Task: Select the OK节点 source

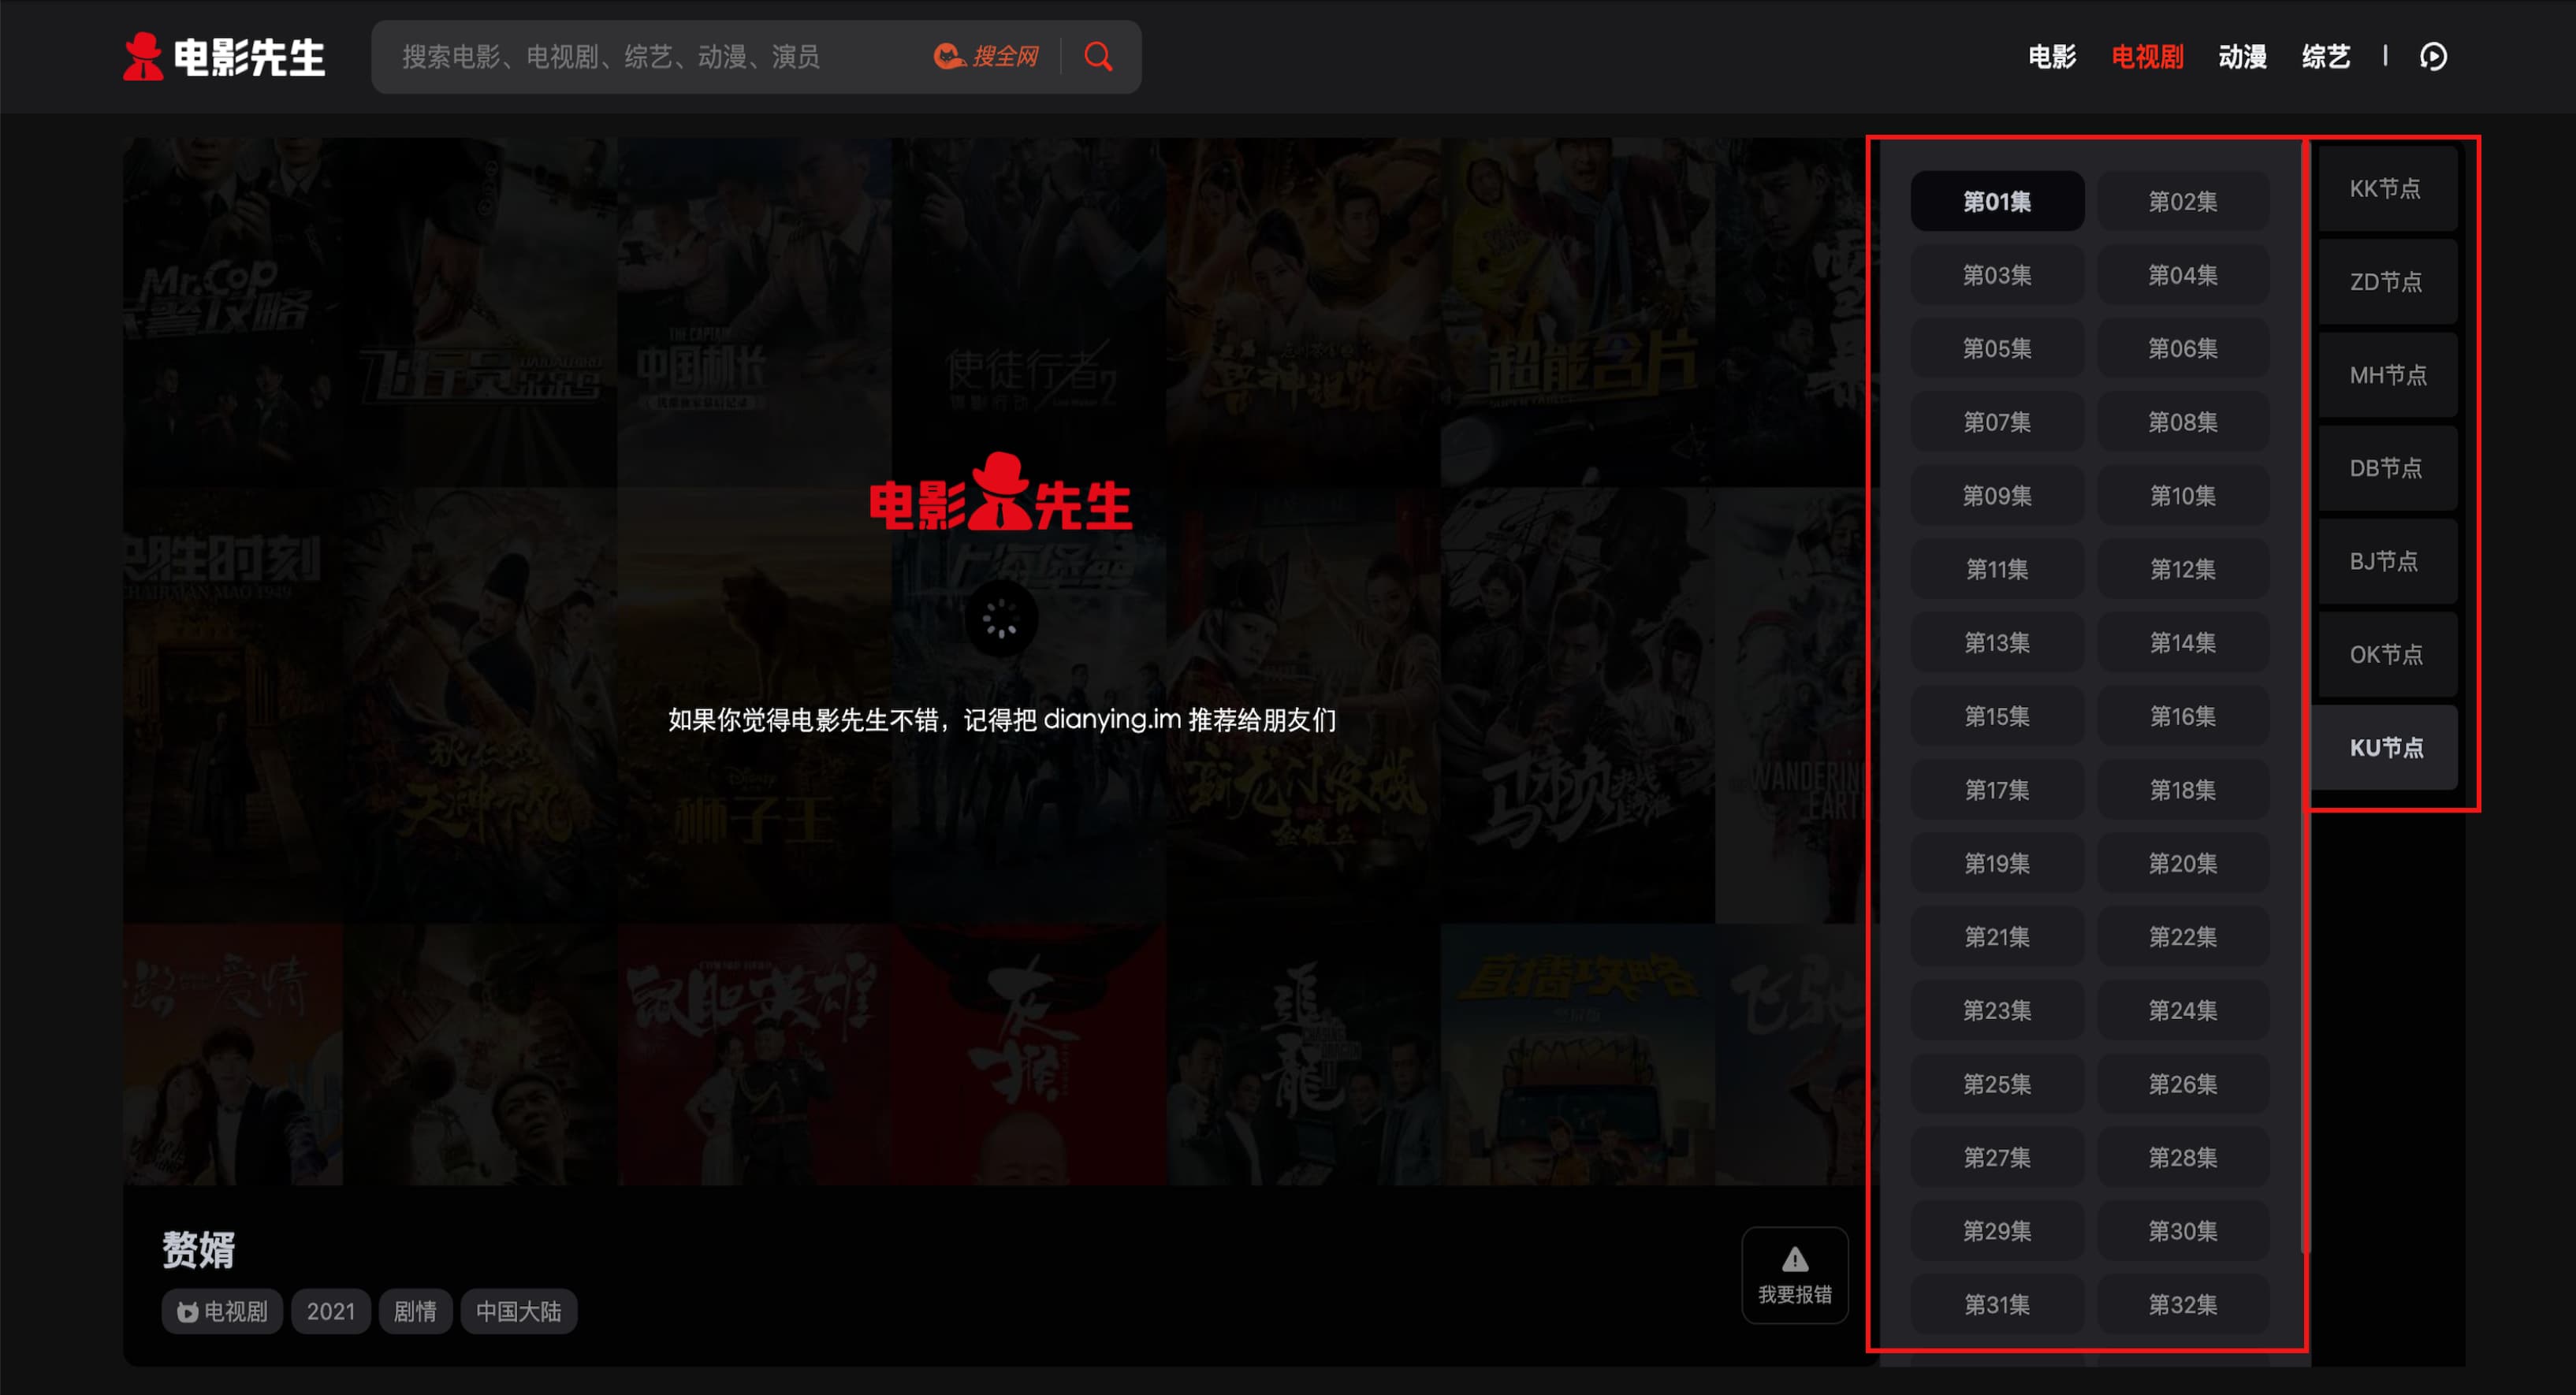Action: (2385, 654)
